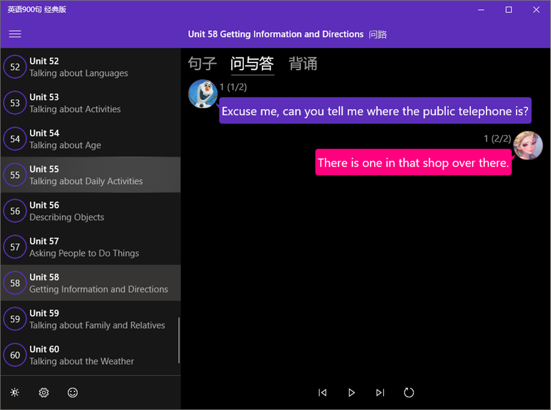Click the question bubble about the public telephone
551x410 pixels.
[375, 111]
